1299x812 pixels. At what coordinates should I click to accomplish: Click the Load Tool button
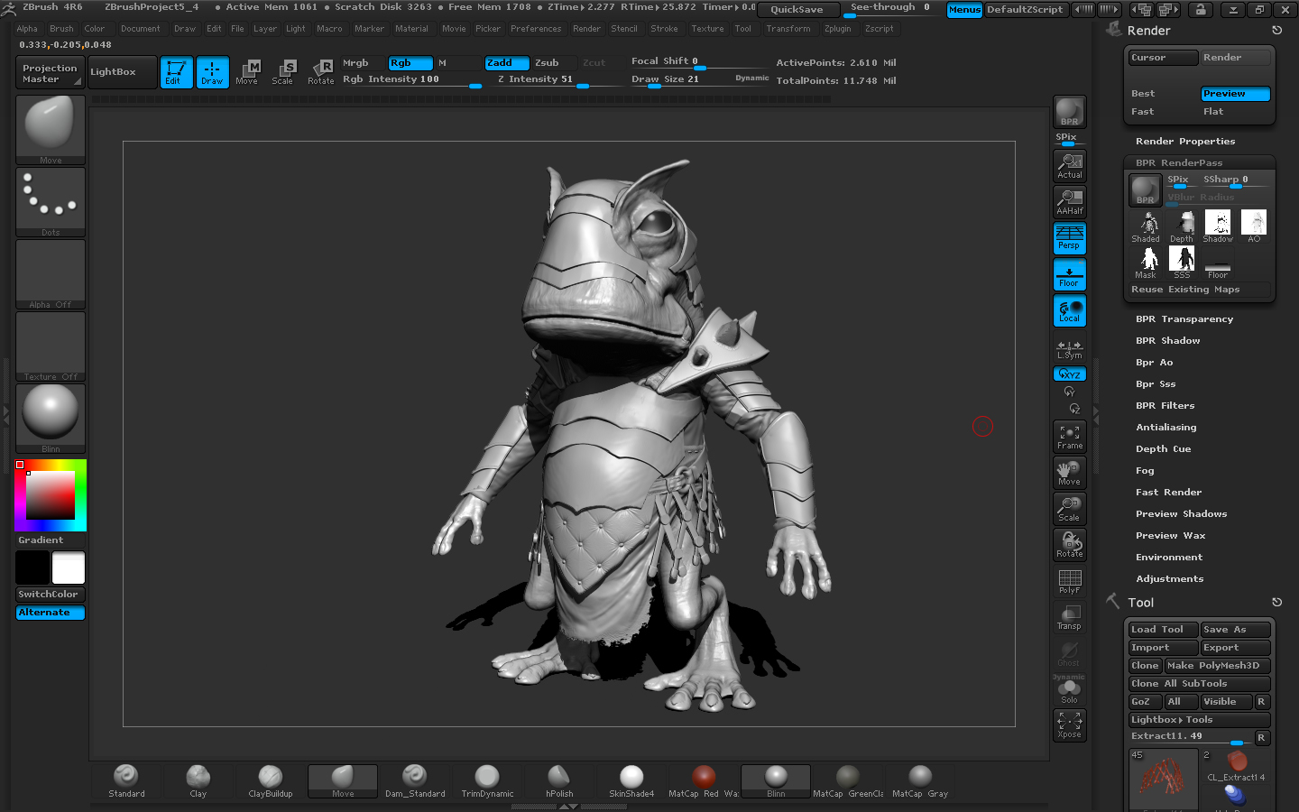coord(1161,630)
